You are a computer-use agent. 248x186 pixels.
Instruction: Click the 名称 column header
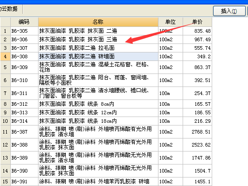(x=98, y=22)
